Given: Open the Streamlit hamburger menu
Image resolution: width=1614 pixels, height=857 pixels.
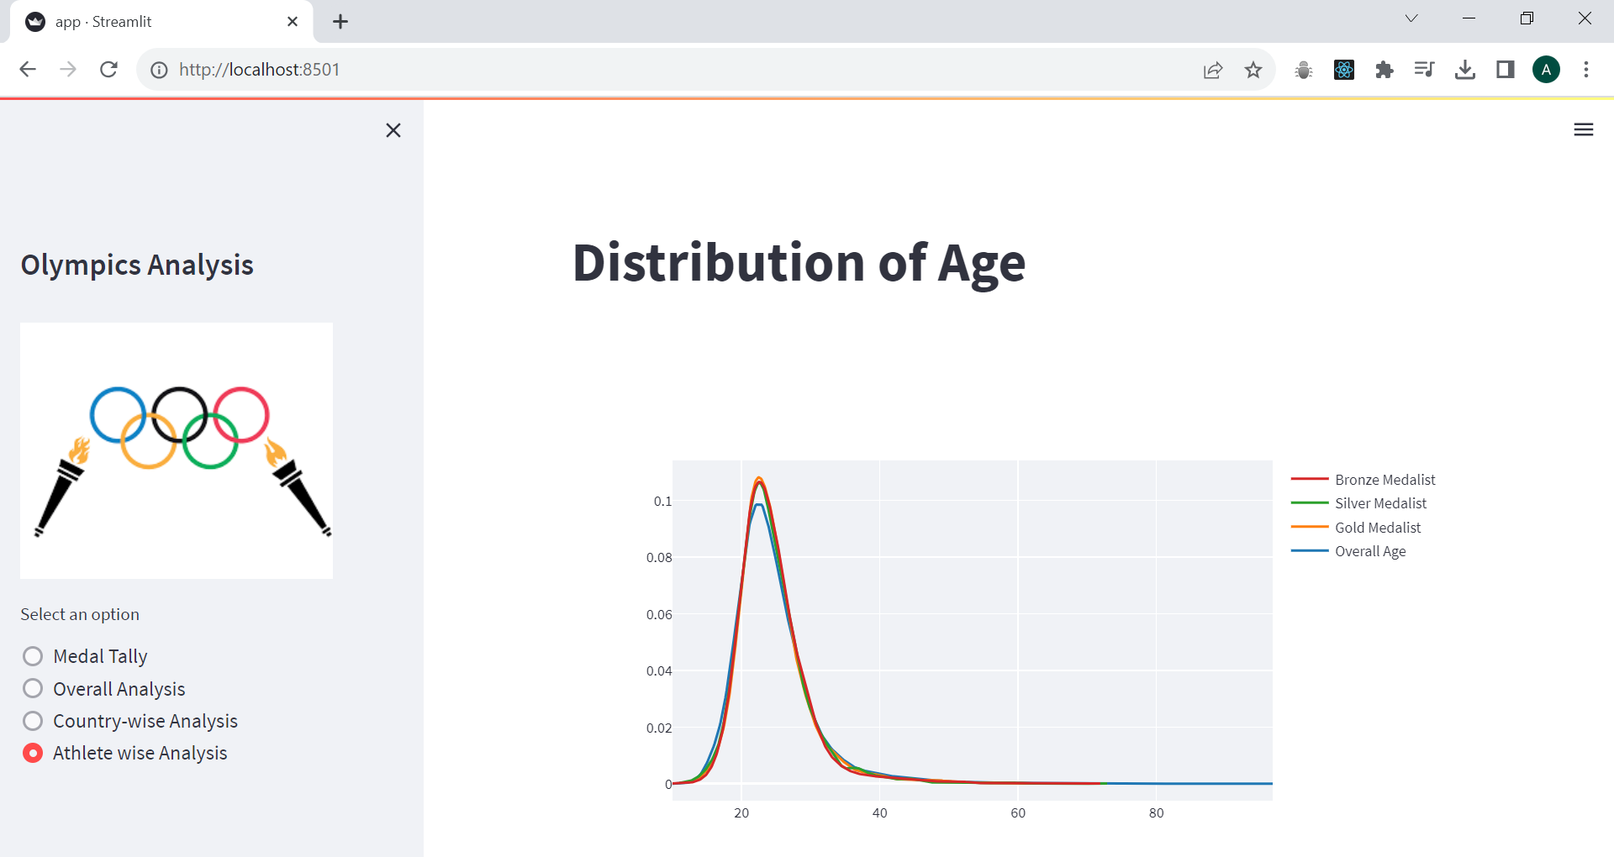Looking at the screenshot, I should click(1583, 129).
